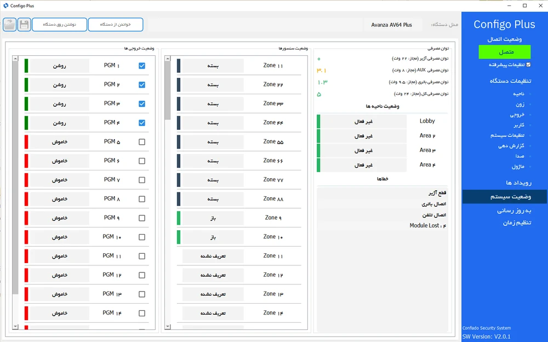Click the sensors list scroll-down arrow
Viewport: 548px width, 342px height.
click(167, 327)
